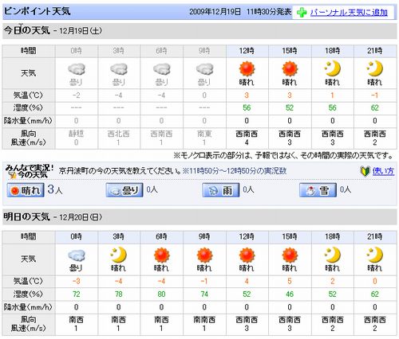This screenshot has height=339, width=399.
Task: Click tomorrow's 15時 sunny icon
Action: (290, 255)
